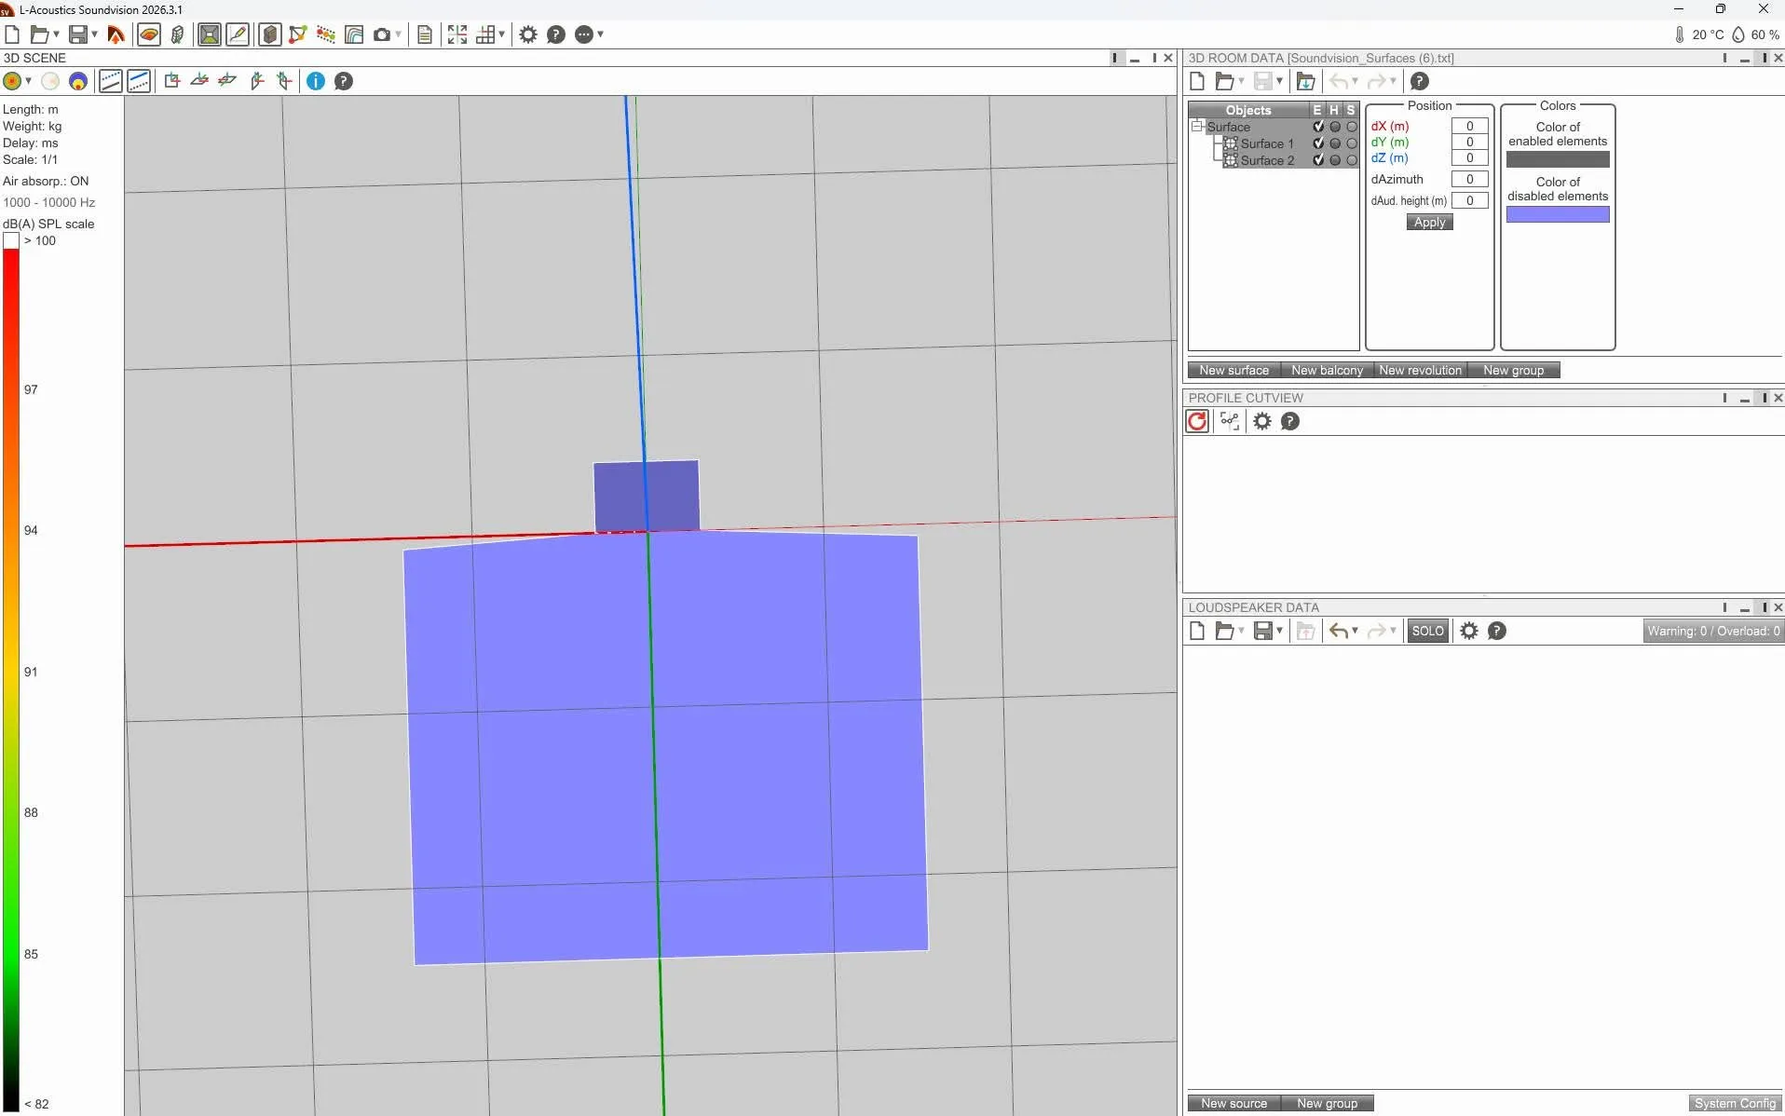Toggle the Hide radio for Surface 2
This screenshot has width=1785, height=1116.
[1335, 160]
